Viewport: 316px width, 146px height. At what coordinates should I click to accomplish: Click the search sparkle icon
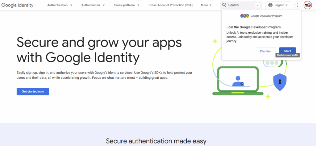tap(224, 5)
